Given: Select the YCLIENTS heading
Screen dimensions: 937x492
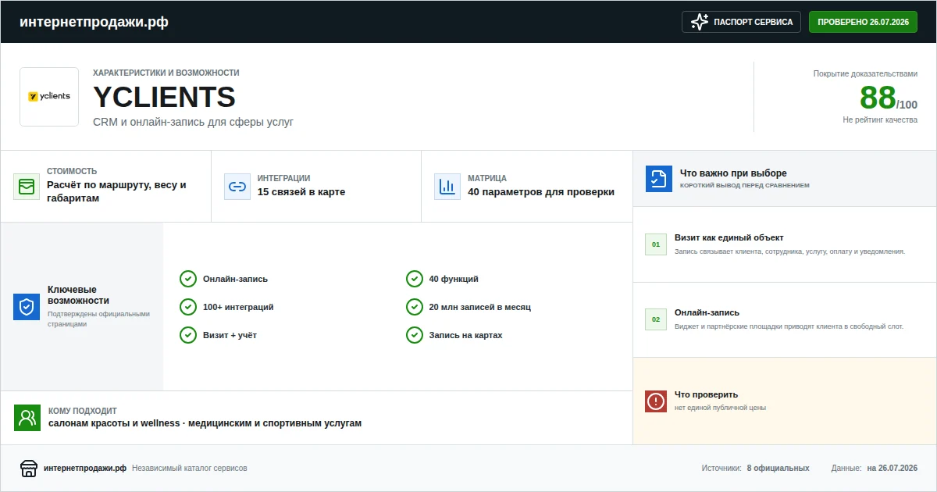Looking at the screenshot, I should coord(164,97).
